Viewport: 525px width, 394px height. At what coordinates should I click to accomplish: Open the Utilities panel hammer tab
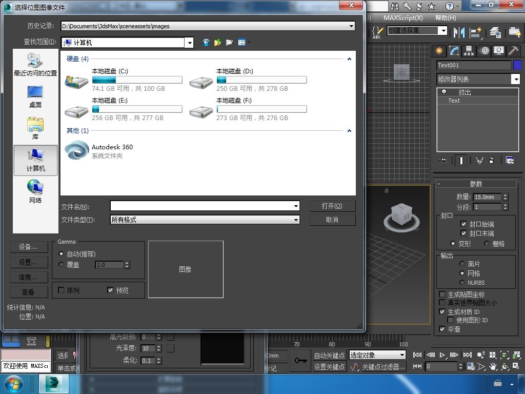coord(514,51)
